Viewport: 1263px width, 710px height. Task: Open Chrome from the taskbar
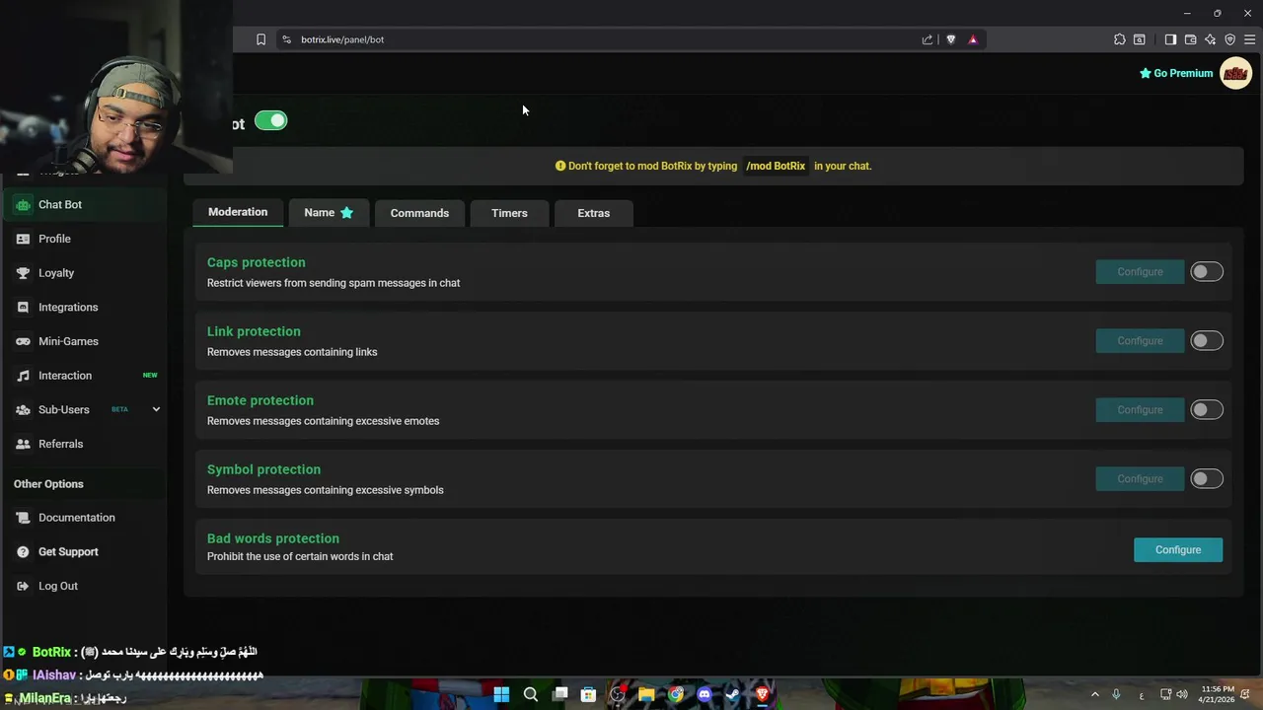pyautogui.click(x=676, y=694)
